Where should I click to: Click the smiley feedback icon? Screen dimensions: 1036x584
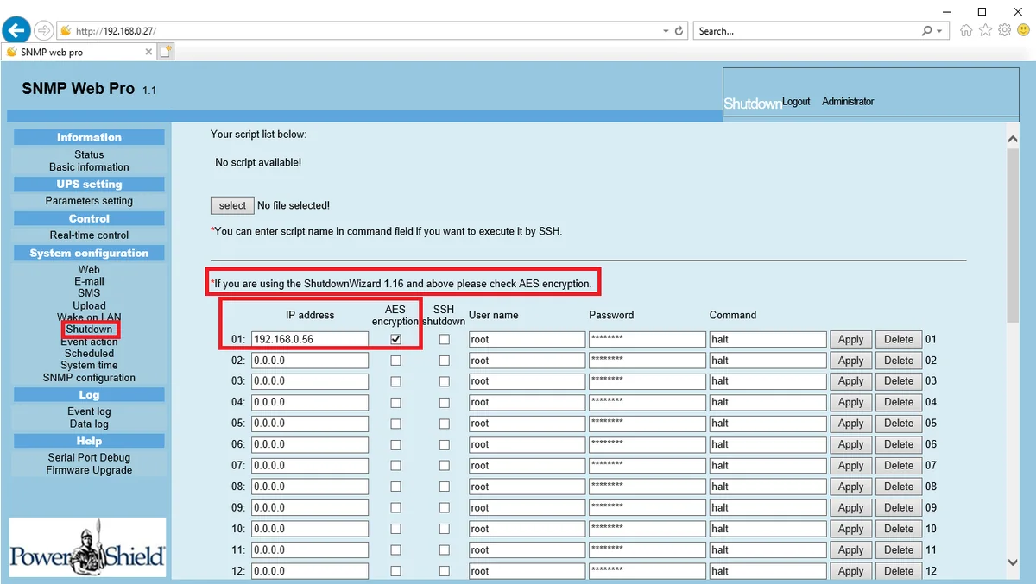coord(1024,30)
